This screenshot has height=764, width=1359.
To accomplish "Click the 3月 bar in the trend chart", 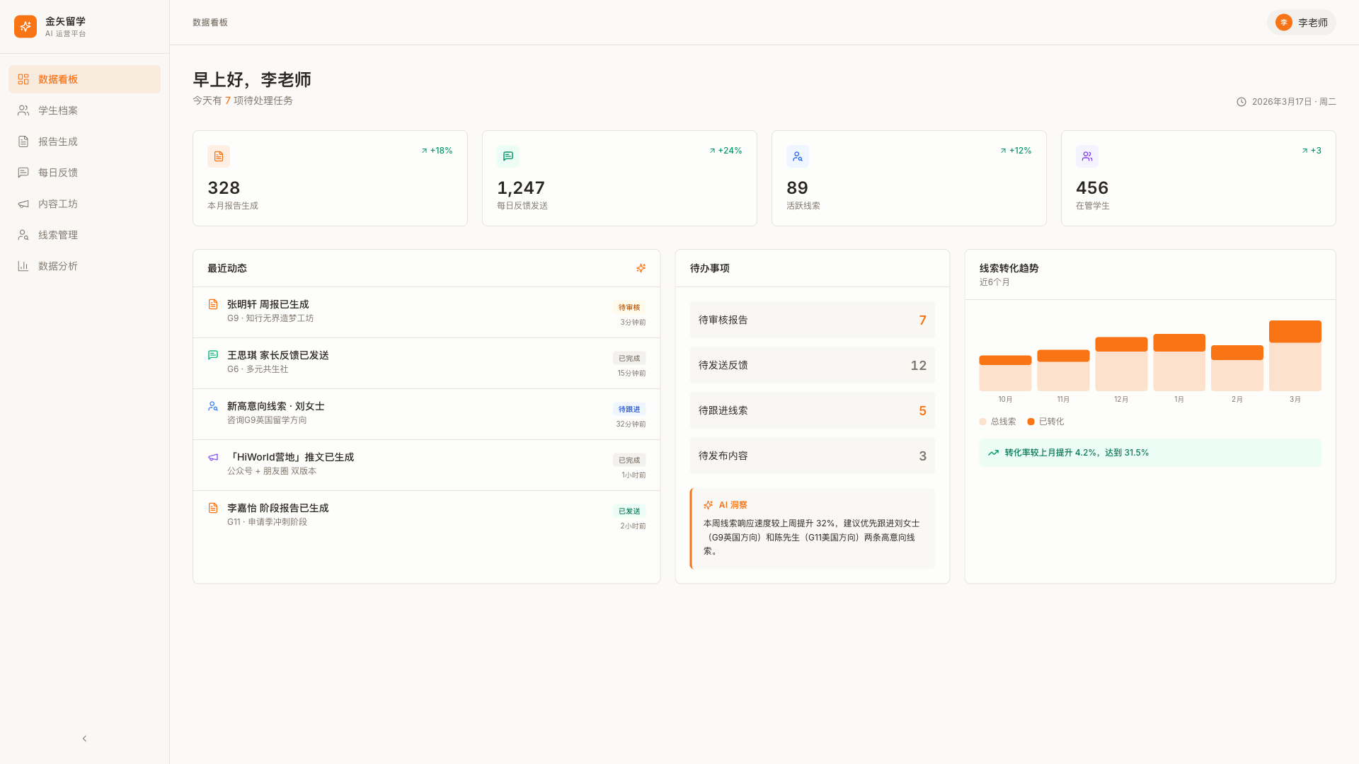I will pyautogui.click(x=1295, y=356).
